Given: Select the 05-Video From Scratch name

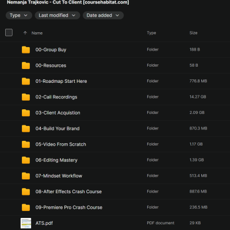Looking at the screenshot, I should tap(61, 144).
